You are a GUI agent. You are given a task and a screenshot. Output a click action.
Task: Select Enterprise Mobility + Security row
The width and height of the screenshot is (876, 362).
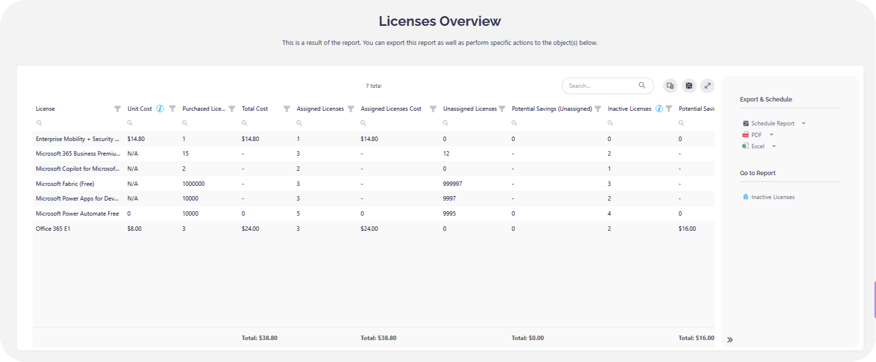(373, 139)
